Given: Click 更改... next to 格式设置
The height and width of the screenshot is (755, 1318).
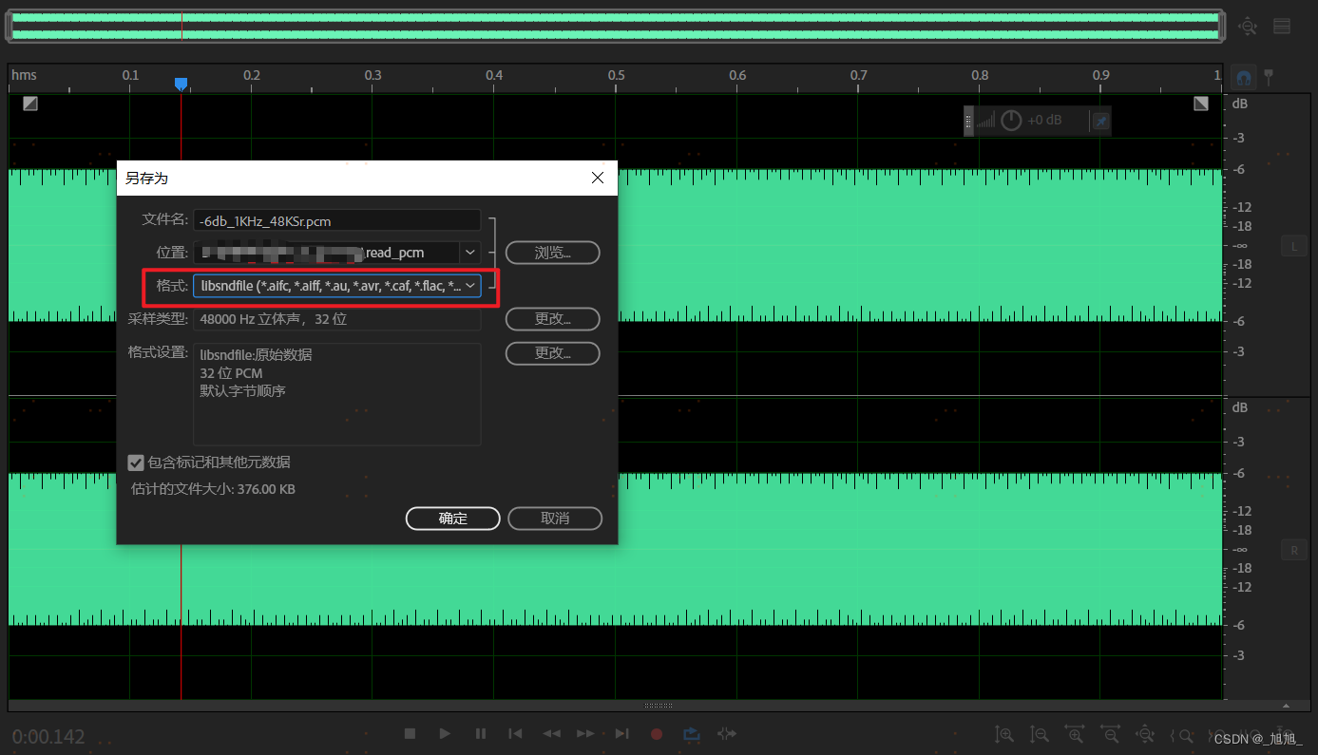Looking at the screenshot, I should click(552, 353).
